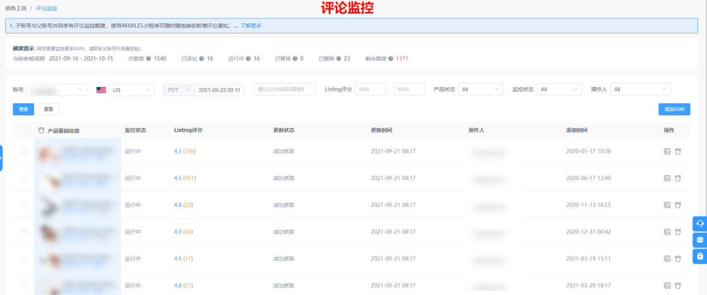
Task: Click the 添加ASIN button
Action: (x=674, y=109)
